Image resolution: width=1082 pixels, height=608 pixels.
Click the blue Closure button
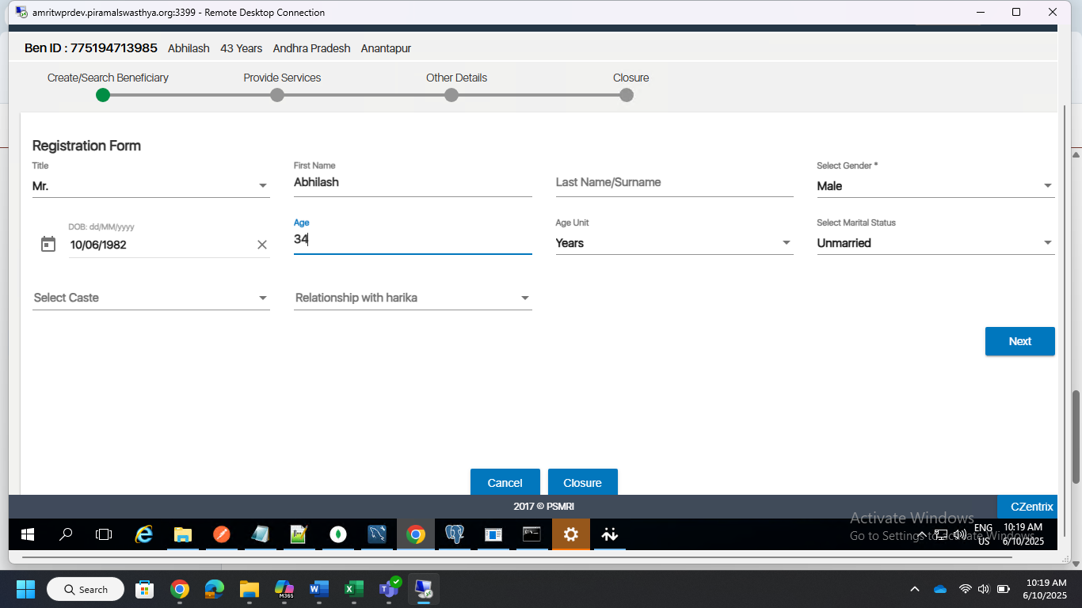click(582, 482)
